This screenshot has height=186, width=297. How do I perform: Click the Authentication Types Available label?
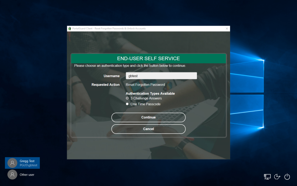pyautogui.click(x=150, y=94)
